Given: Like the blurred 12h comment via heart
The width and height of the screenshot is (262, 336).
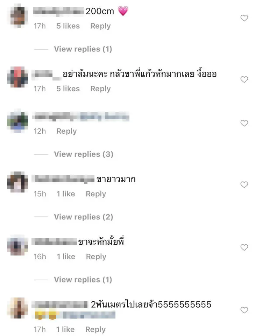Looking at the screenshot, I should tap(244, 123).
